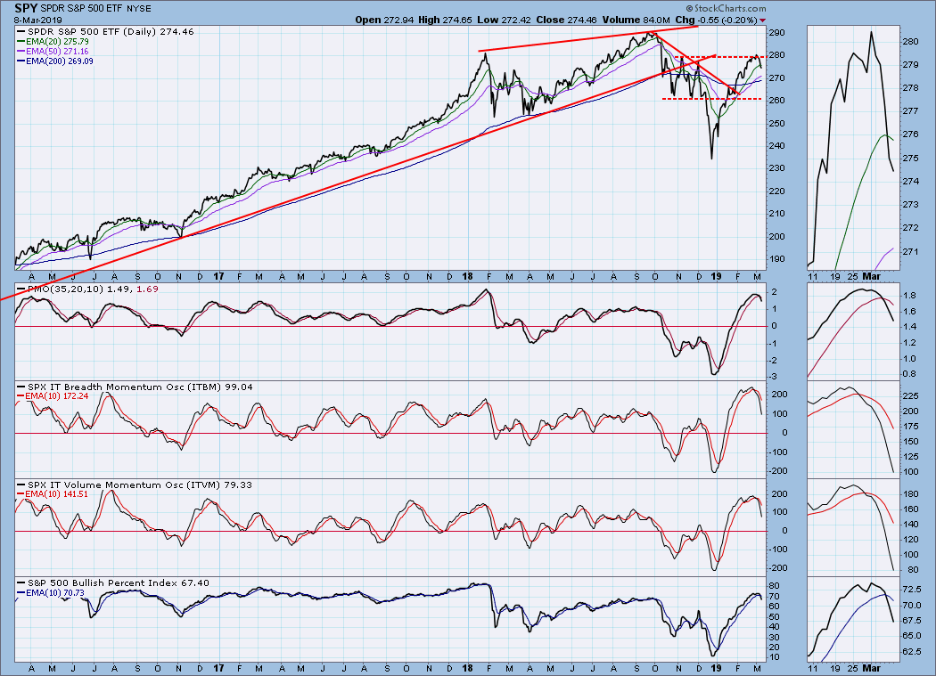Click the Low 272.42 value

(504, 20)
